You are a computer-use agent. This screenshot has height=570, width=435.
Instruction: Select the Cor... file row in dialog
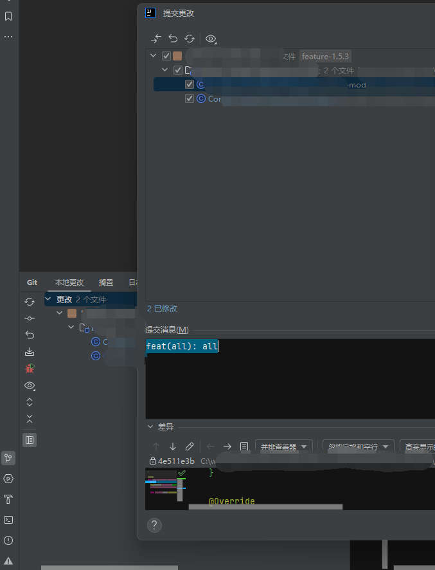click(294, 98)
